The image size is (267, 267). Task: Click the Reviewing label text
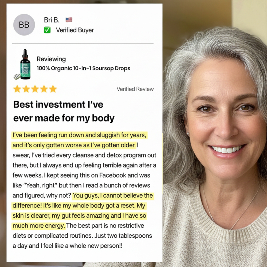tap(51, 59)
